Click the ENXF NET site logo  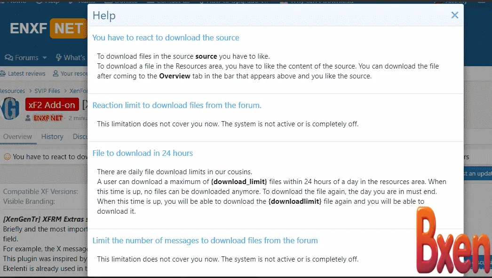point(47,28)
